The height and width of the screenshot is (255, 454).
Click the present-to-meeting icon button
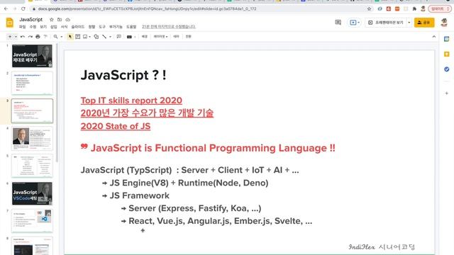(x=355, y=22)
